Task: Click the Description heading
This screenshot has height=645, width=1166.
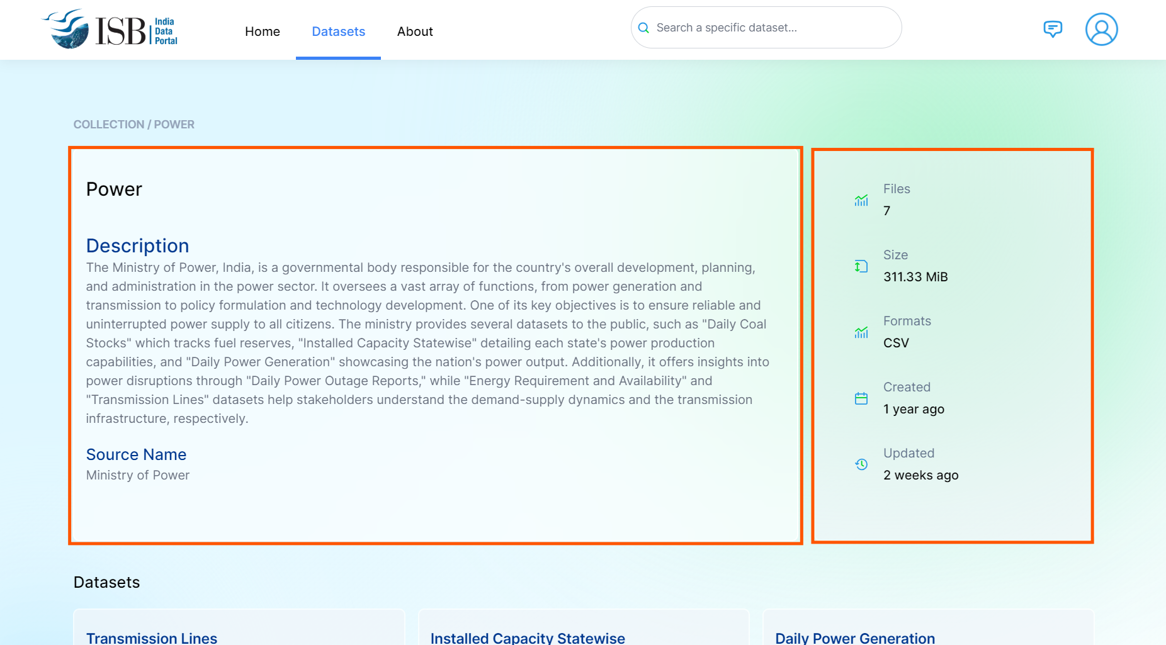Action: tap(137, 245)
